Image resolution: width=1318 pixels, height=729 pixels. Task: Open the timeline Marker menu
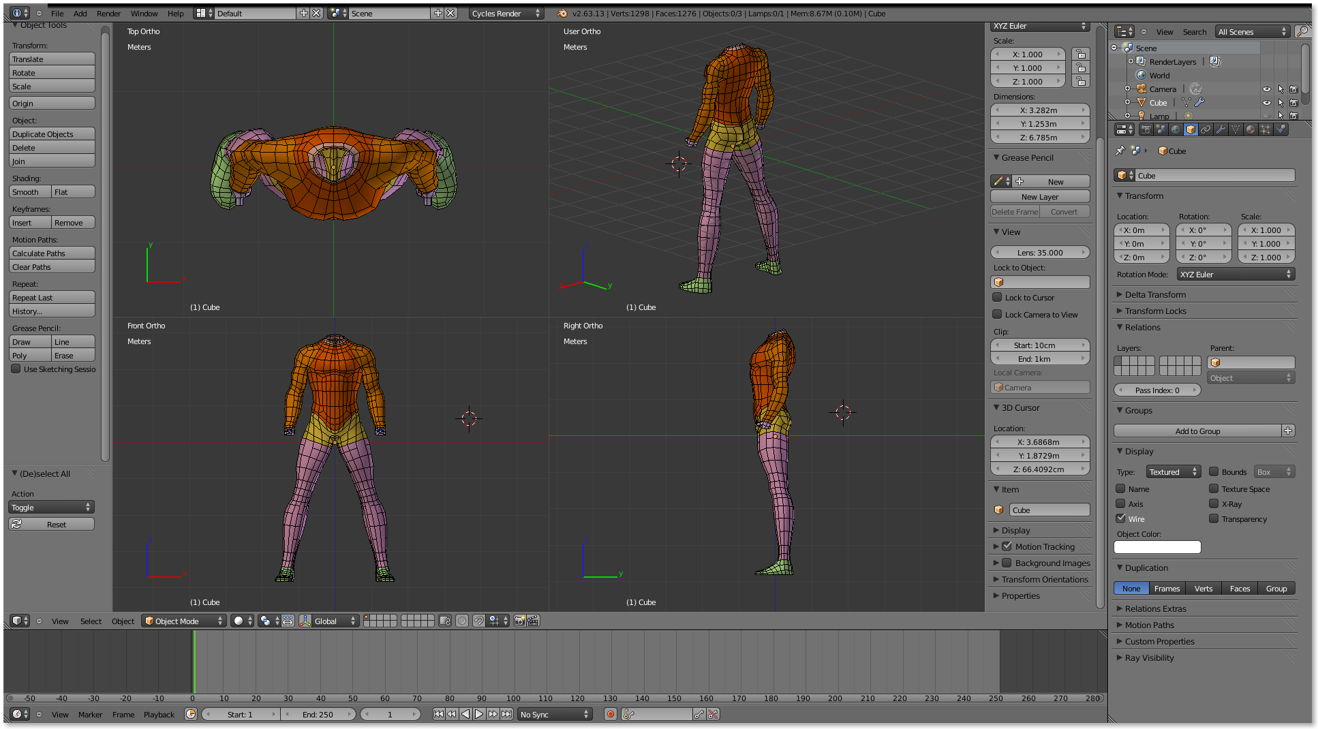(x=90, y=714)
